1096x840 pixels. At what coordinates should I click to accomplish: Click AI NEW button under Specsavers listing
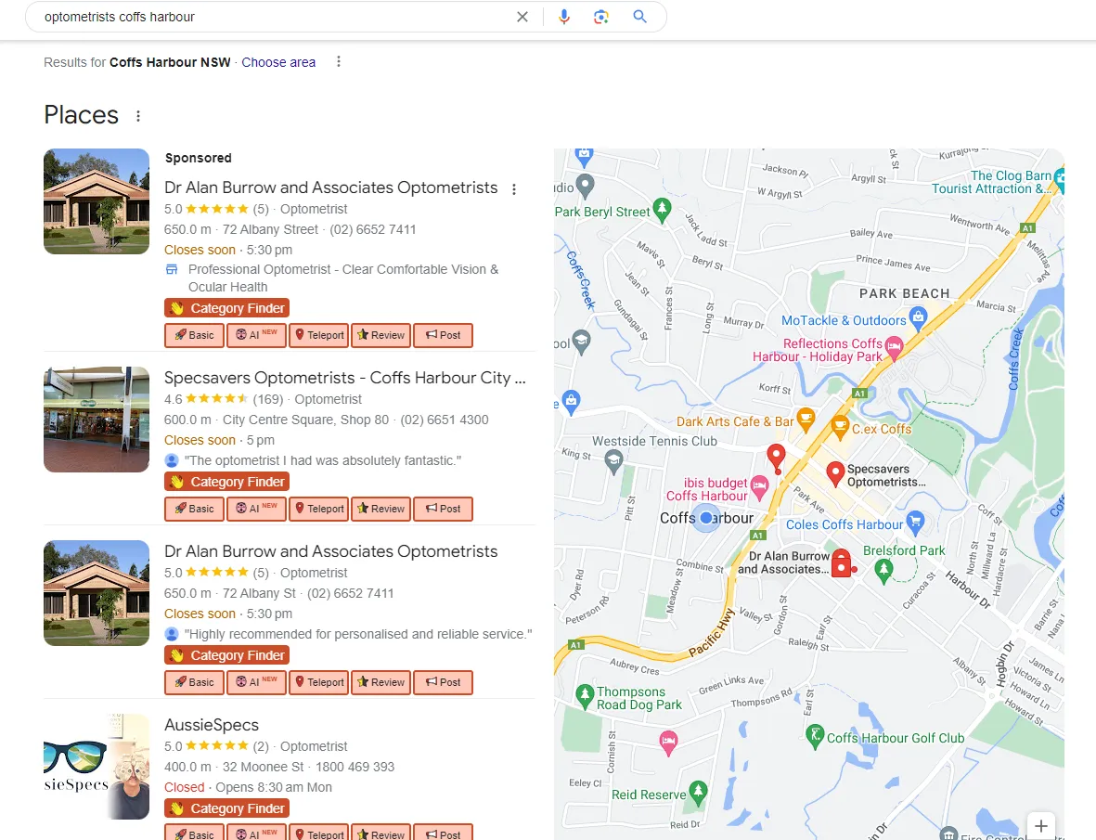point(256,509)
